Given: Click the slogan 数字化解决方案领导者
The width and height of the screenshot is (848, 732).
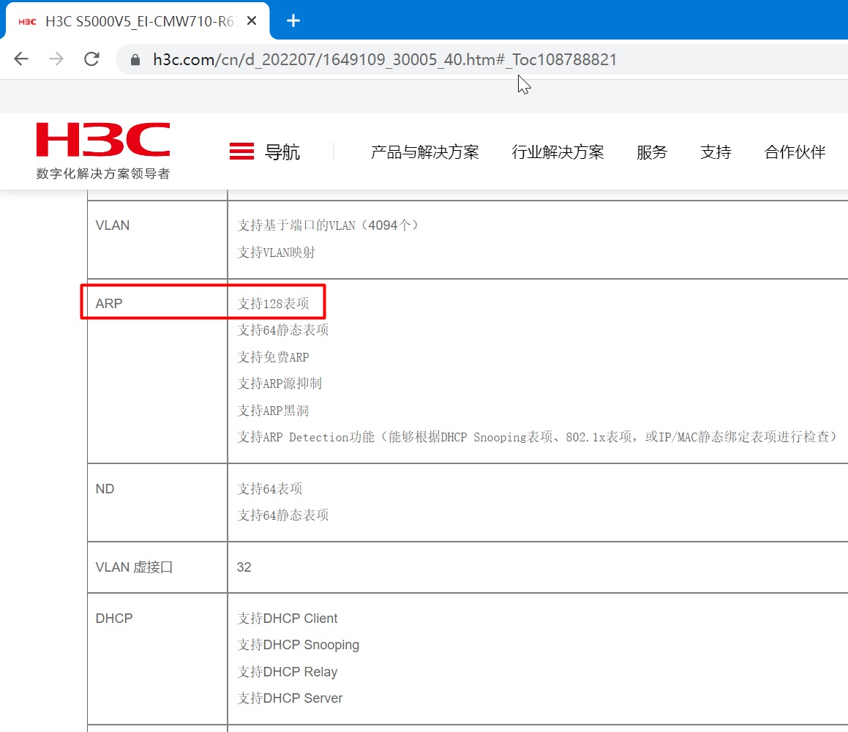Looking at the screenshot, I should pyautogui.click(x=102, y=173).
